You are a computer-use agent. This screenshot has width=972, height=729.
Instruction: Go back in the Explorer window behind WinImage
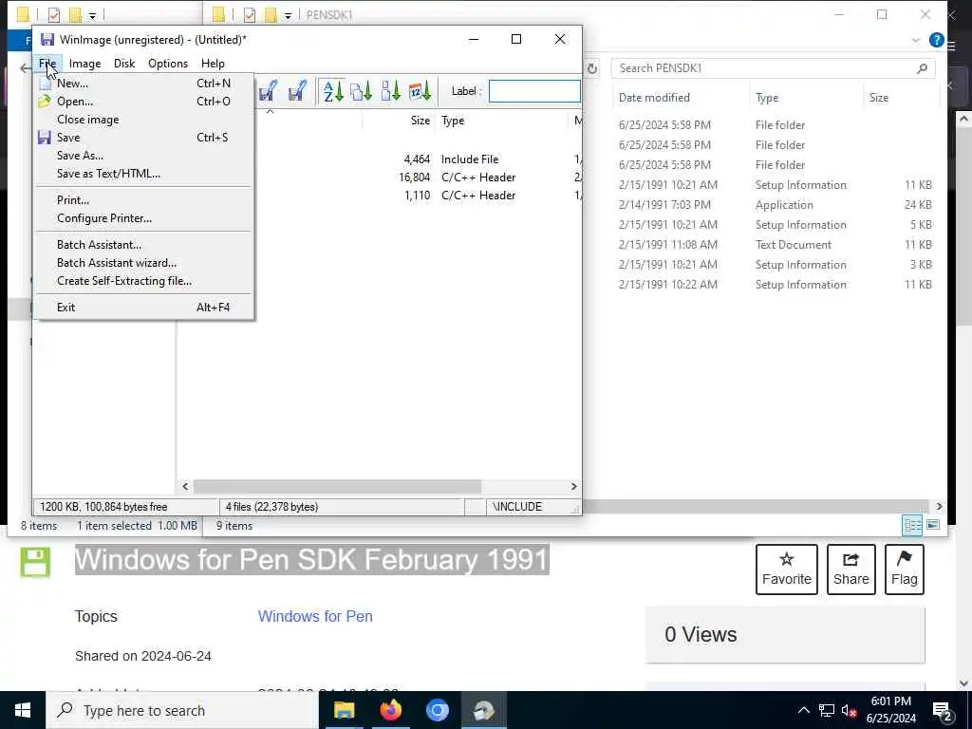click(24, 68)
